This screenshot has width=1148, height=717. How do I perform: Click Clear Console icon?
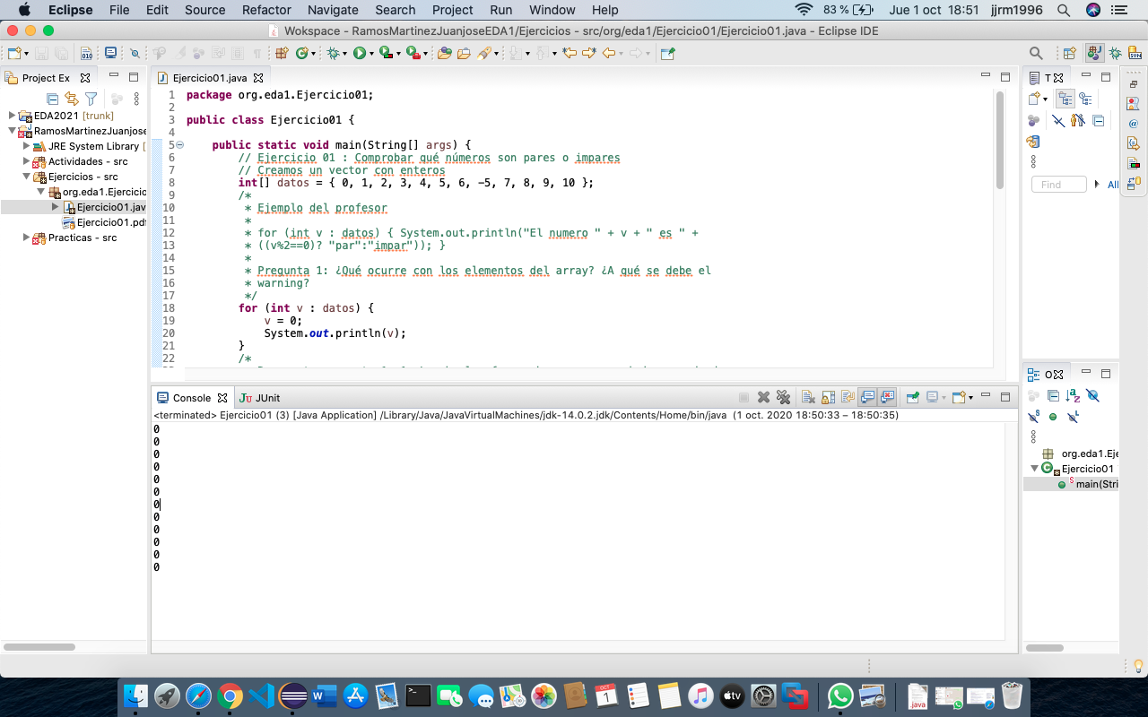pyautogui.click(x=808, y=397)
